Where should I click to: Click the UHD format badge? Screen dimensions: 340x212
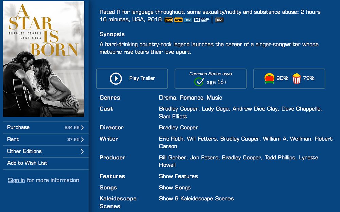coord(178,20)
